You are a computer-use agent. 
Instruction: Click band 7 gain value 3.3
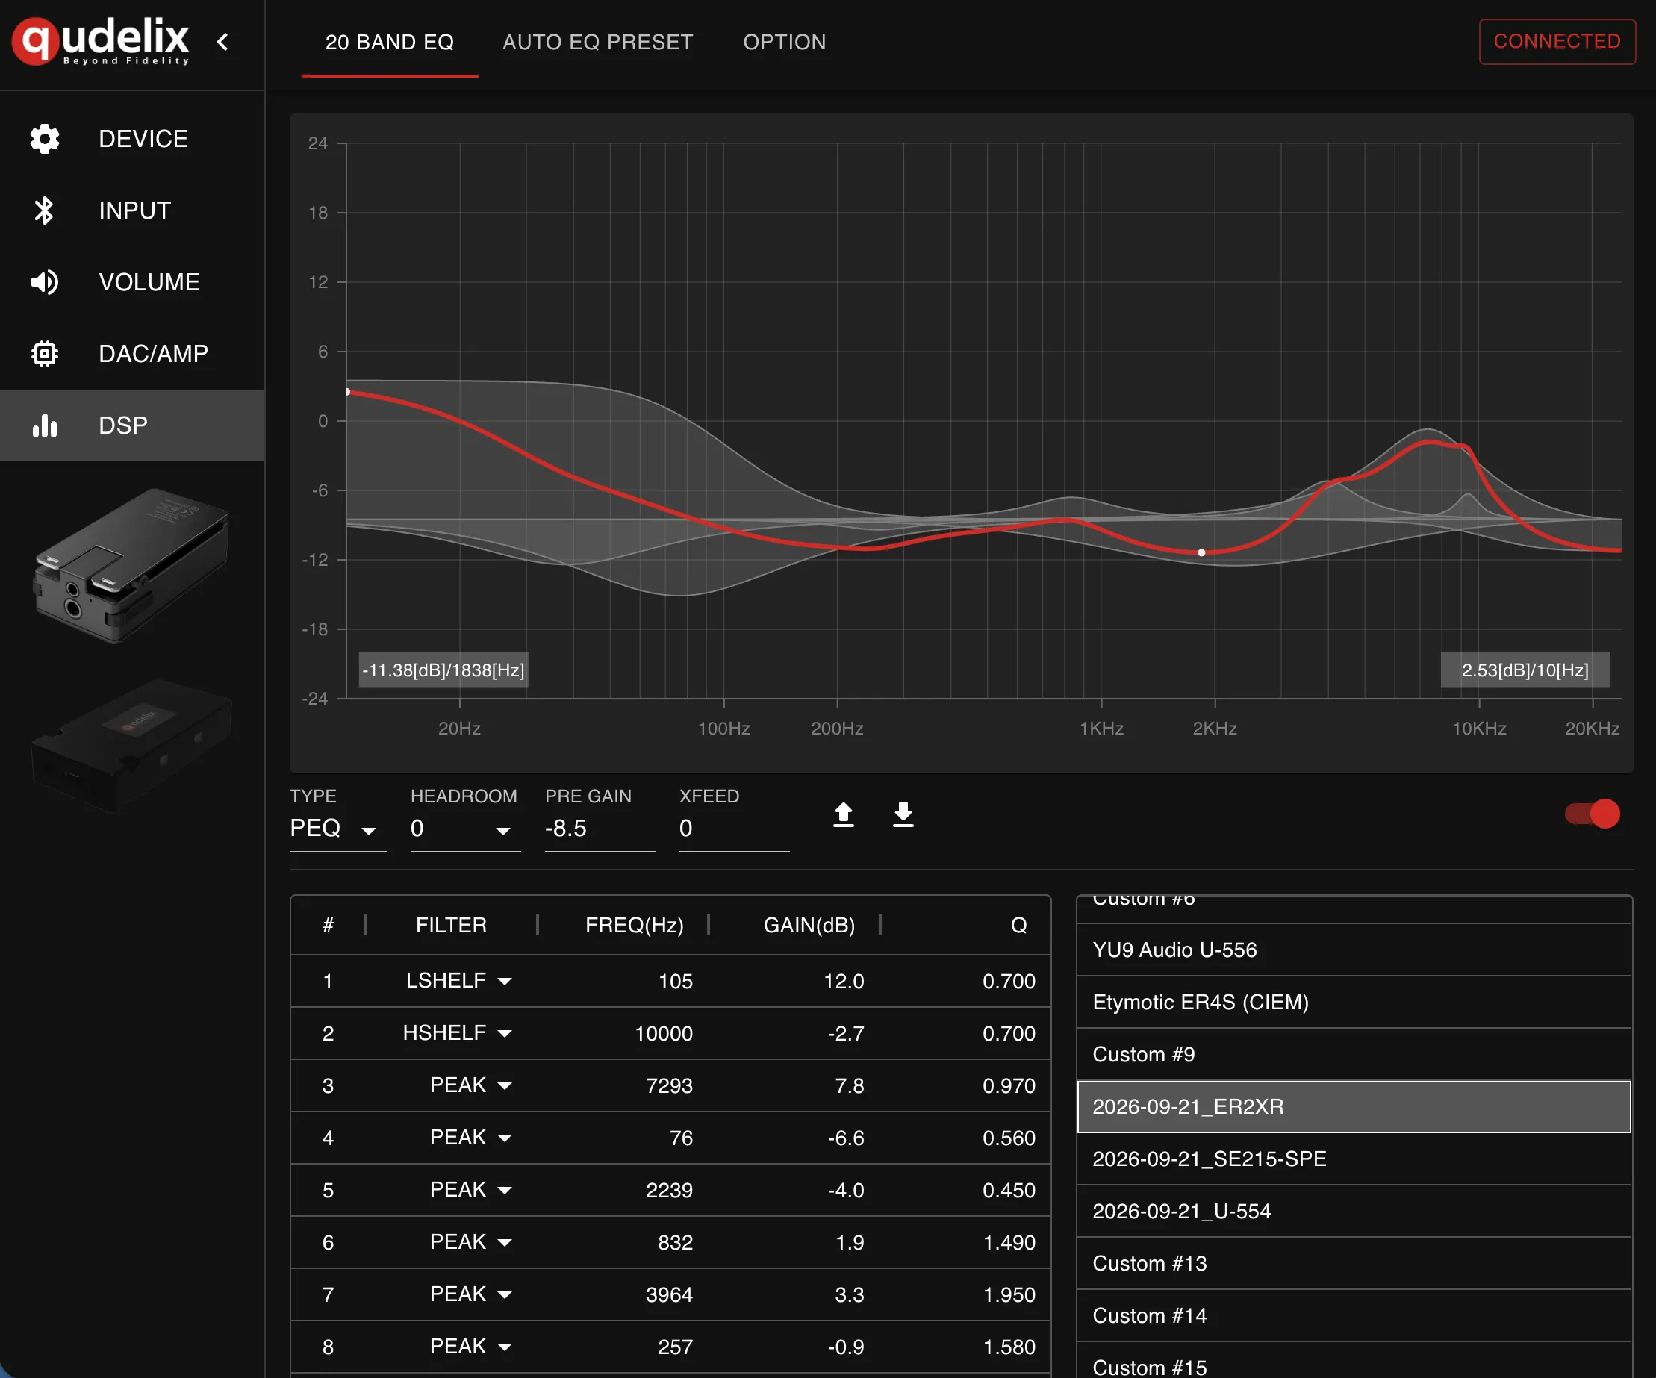point(850,1294)
